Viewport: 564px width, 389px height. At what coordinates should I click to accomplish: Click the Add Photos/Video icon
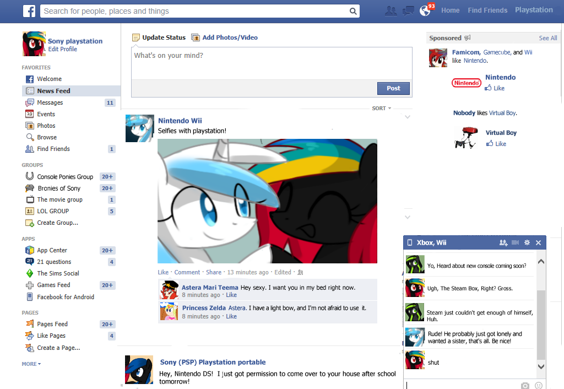[x=196, y=37]
